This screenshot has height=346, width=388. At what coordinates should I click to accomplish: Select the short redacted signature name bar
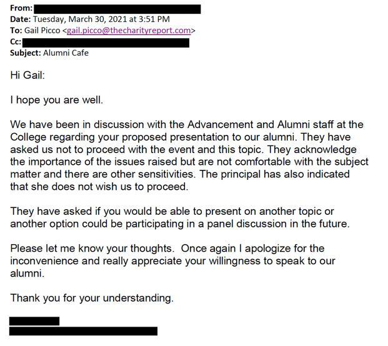(x=34, y=321)
